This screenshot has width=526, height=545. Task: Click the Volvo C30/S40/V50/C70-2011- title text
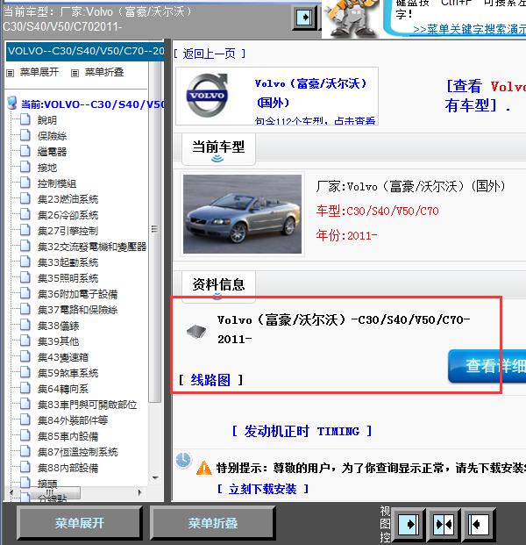tap(344, 329)
